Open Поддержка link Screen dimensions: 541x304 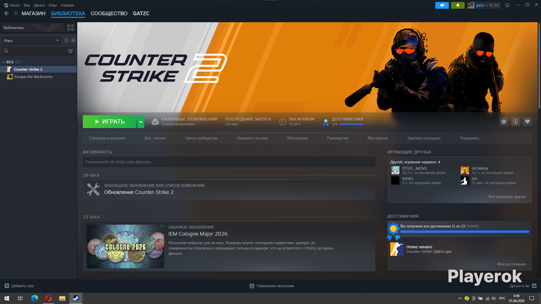(x=469, y=138)
